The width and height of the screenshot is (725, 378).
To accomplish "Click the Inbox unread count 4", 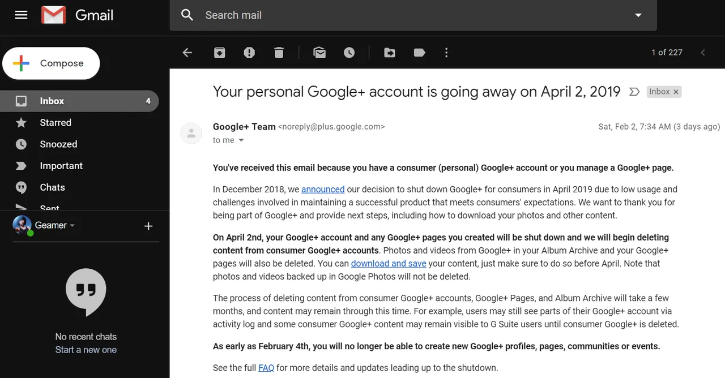I will point(148,101).
